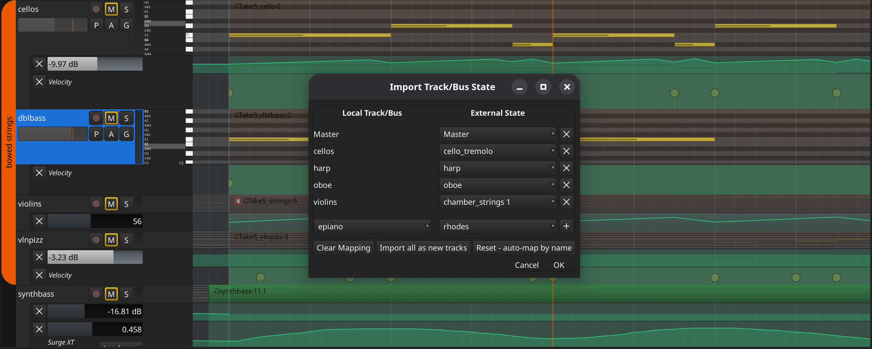Remove the chamber_strings 1 mapping for violins
This screenshot has height=349, width=872.
coord(566,202)
